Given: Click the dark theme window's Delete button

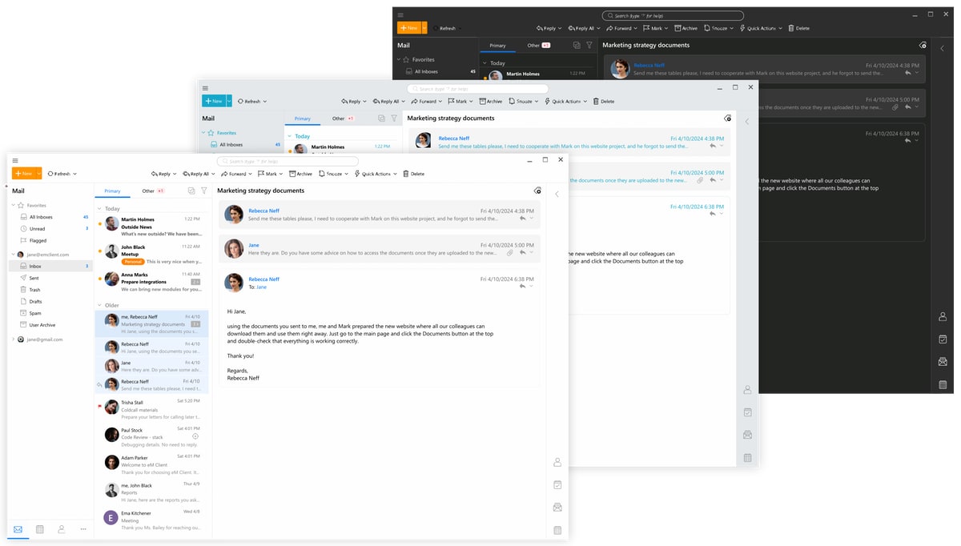Looking at the screenshot, I should click(x=798, y=28).
